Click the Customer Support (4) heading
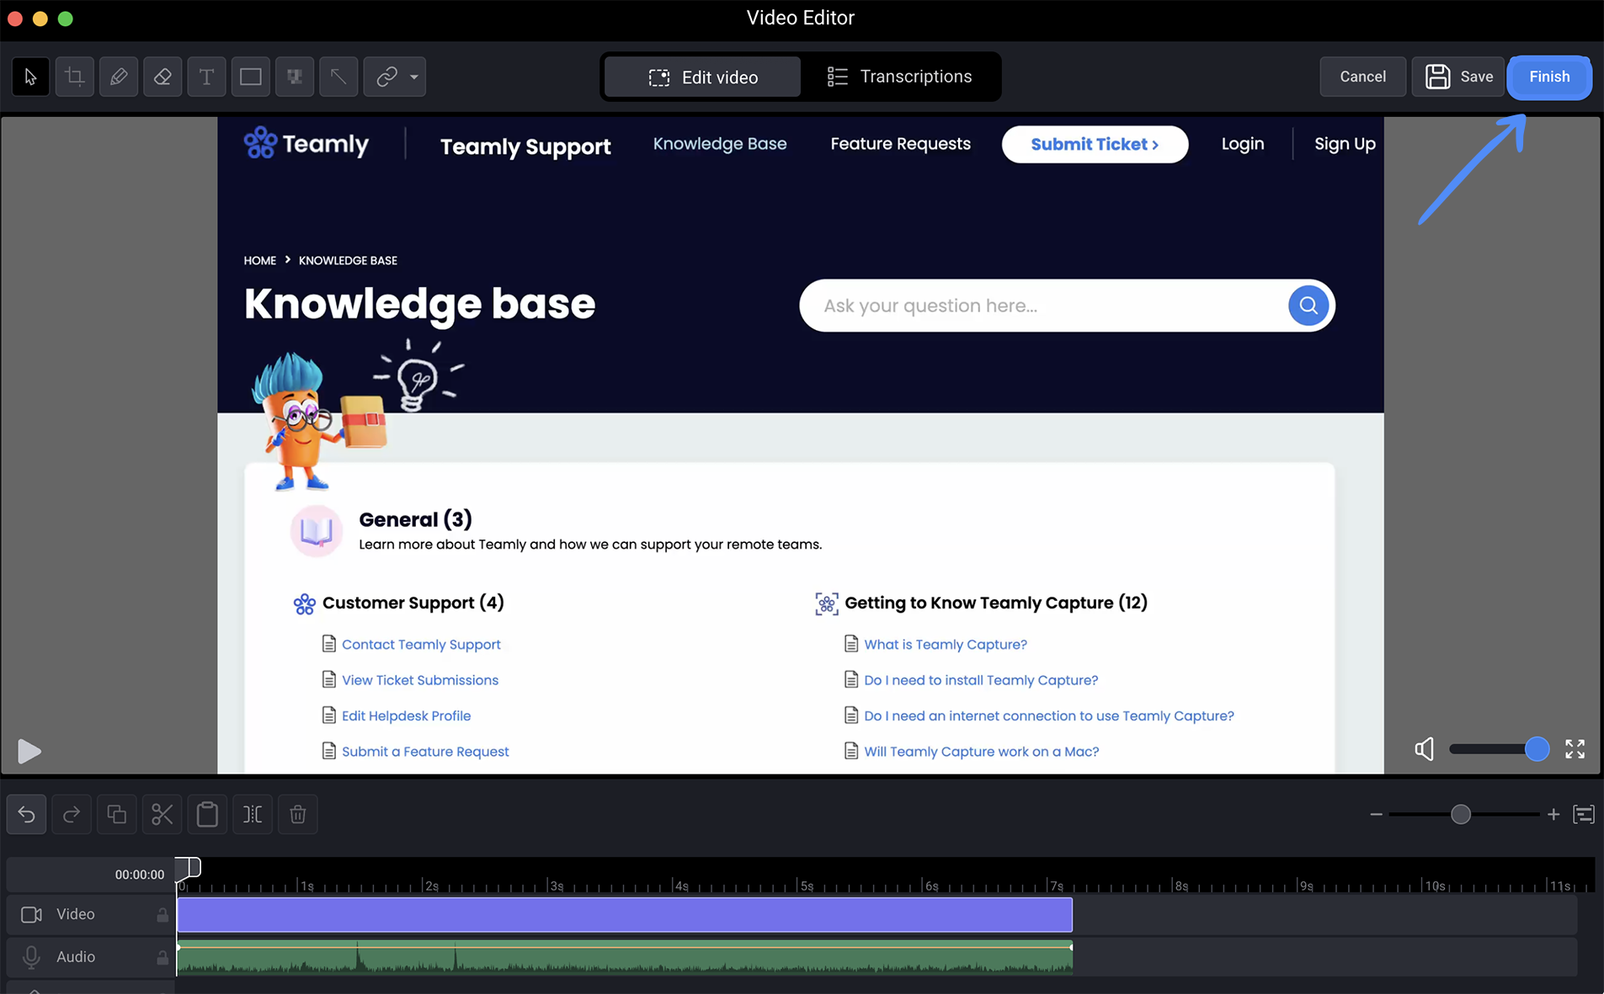1604x994 pixels. pos(413,603)
